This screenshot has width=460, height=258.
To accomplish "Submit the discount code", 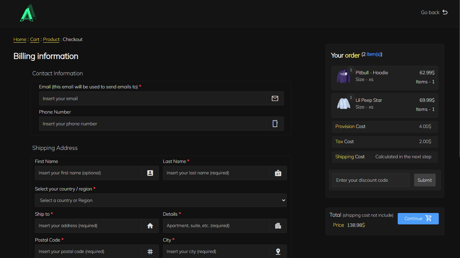I will pos(425,180).
